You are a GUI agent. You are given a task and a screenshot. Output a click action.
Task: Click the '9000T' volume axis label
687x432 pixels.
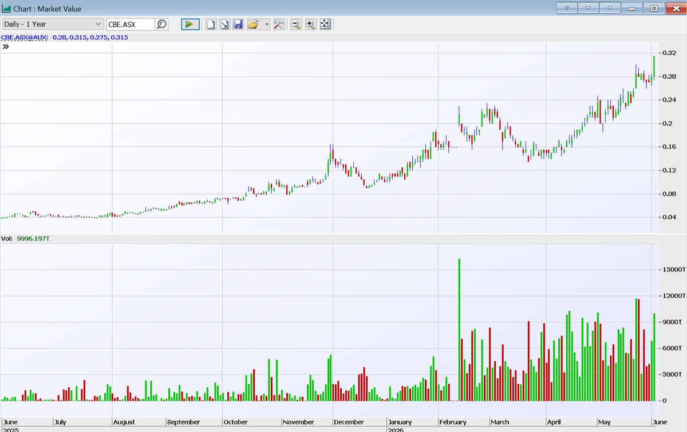672,322
